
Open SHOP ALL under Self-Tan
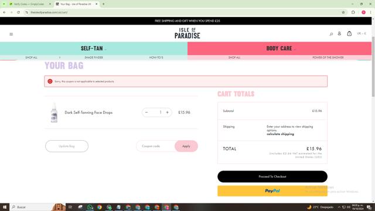point(31,57)
